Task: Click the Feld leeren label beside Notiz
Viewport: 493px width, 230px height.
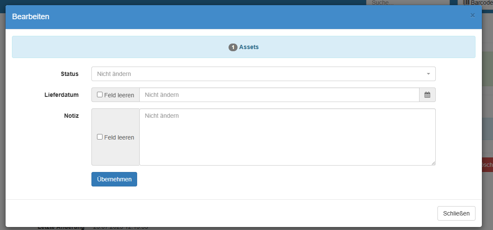Action: 119,137
